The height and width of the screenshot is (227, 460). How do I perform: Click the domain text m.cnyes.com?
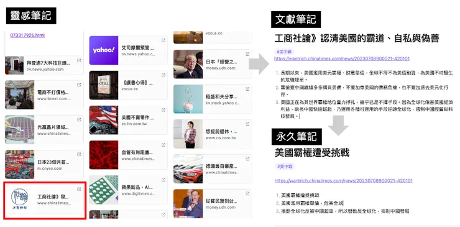coord(50,169)
